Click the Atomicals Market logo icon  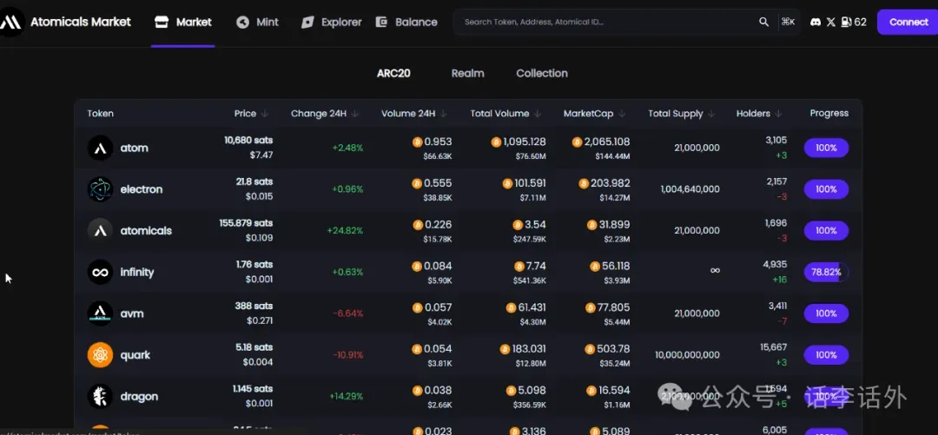[12, 22]
